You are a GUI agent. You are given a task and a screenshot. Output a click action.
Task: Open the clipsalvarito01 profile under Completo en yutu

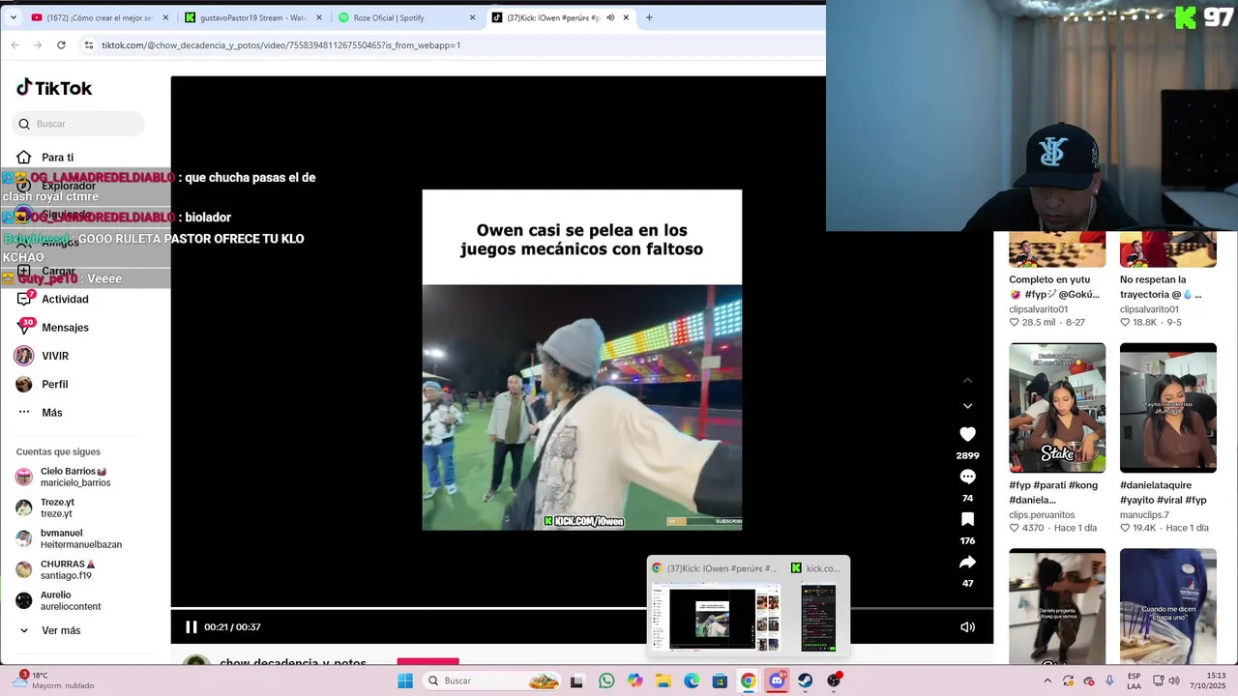point(1038,309)
